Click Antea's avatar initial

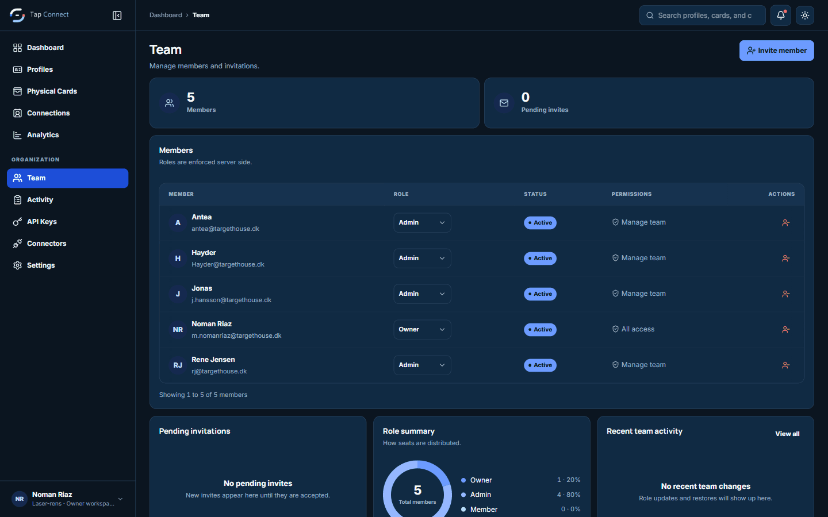pos(178,223)
